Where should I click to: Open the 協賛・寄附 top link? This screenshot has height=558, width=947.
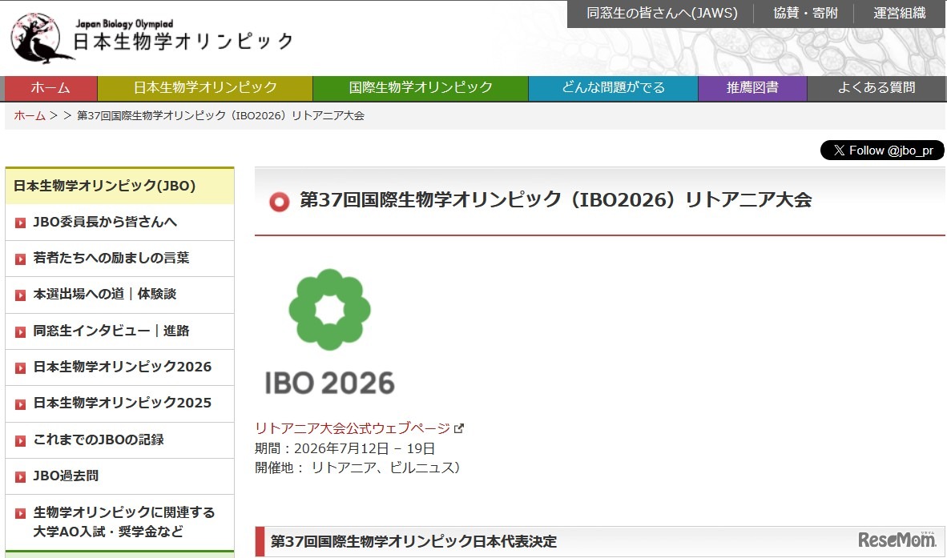pyautogui.click(x=806, y=14)
